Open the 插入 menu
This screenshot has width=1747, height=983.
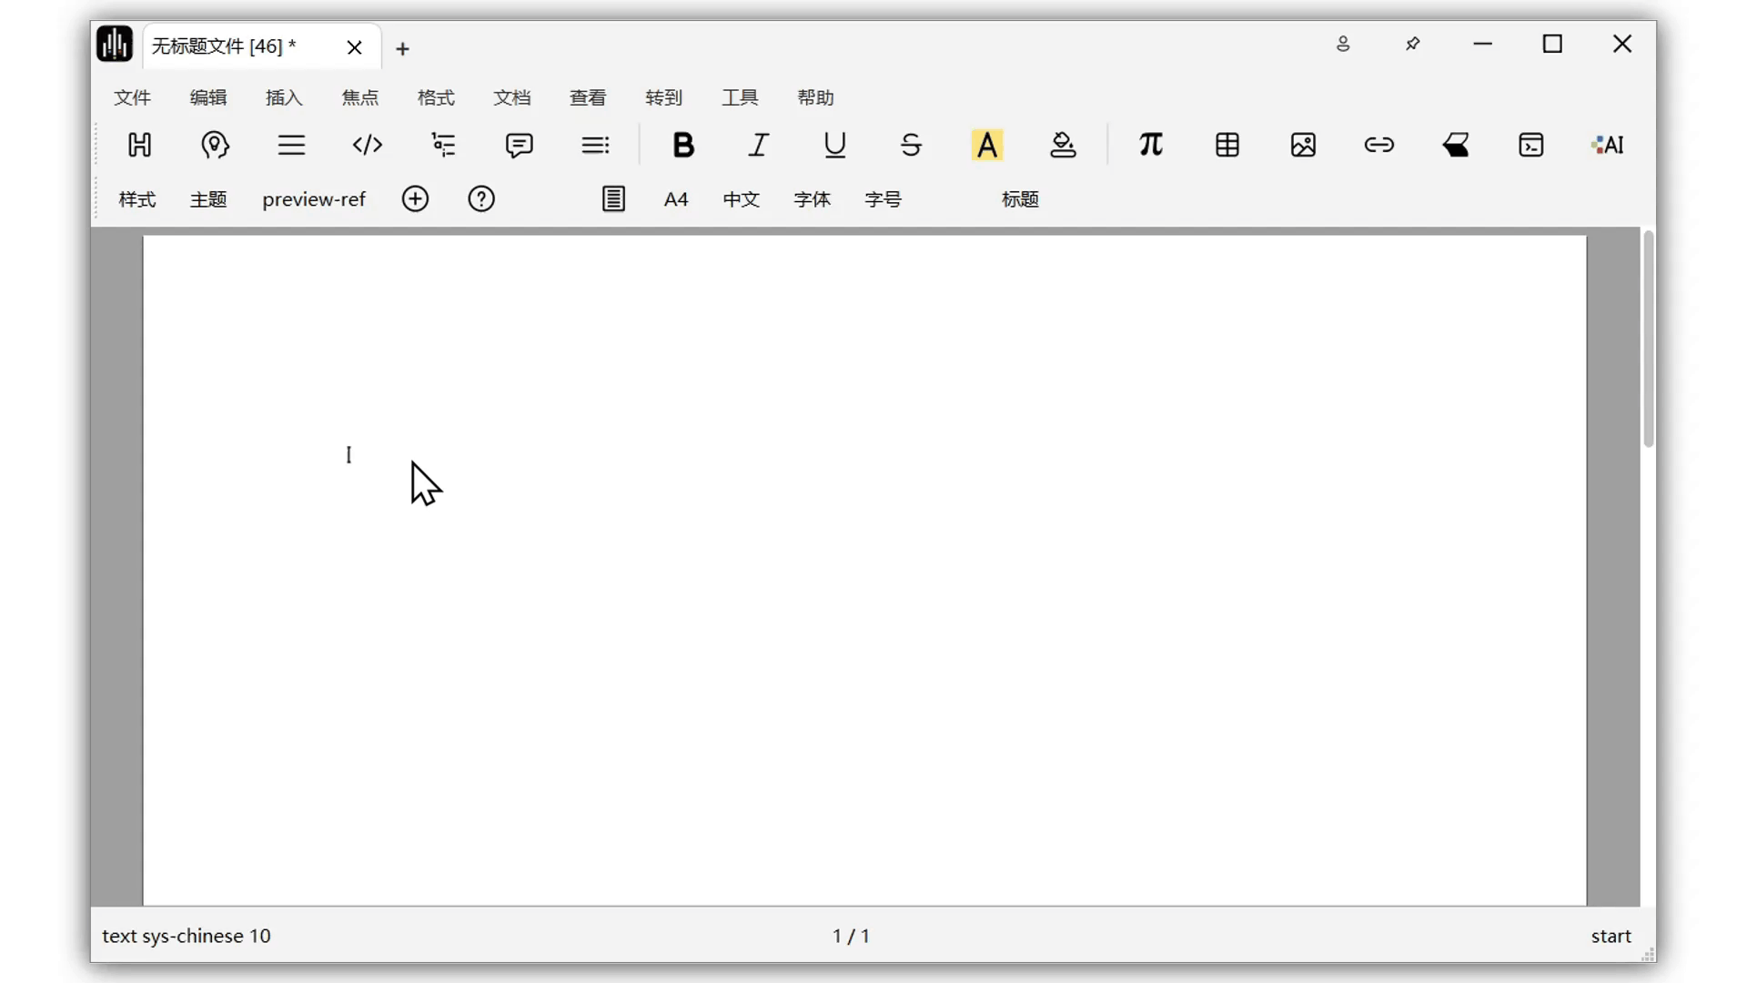pos(283,97)
